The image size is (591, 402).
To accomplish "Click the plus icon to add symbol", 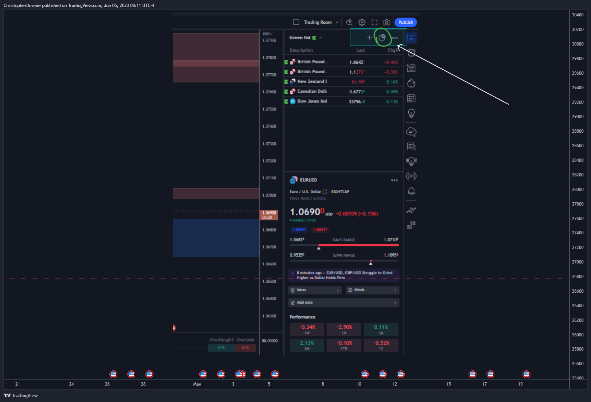I will (x=370, y=38).
